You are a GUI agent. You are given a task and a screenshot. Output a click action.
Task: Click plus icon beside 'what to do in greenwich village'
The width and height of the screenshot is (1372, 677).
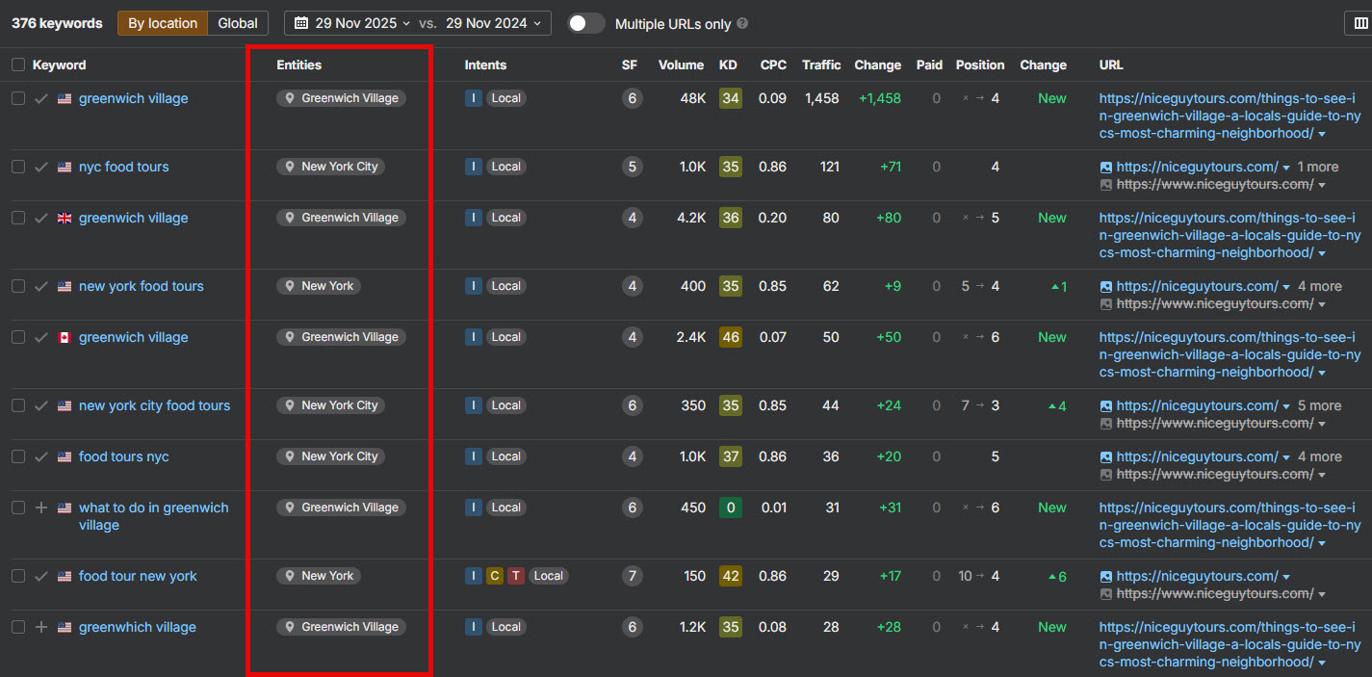(40, 508)
